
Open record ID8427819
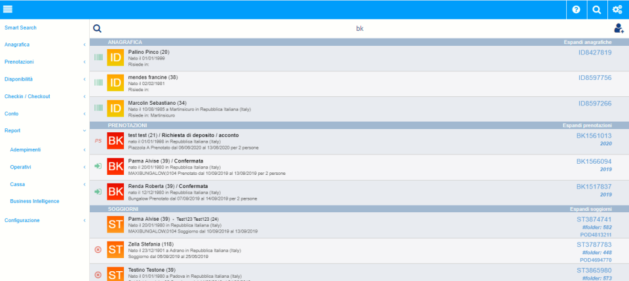pos(595,52)
